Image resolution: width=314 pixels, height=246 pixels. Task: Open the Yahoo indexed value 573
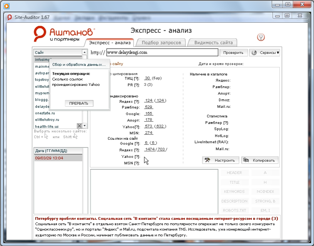click(x=149, y=126)
